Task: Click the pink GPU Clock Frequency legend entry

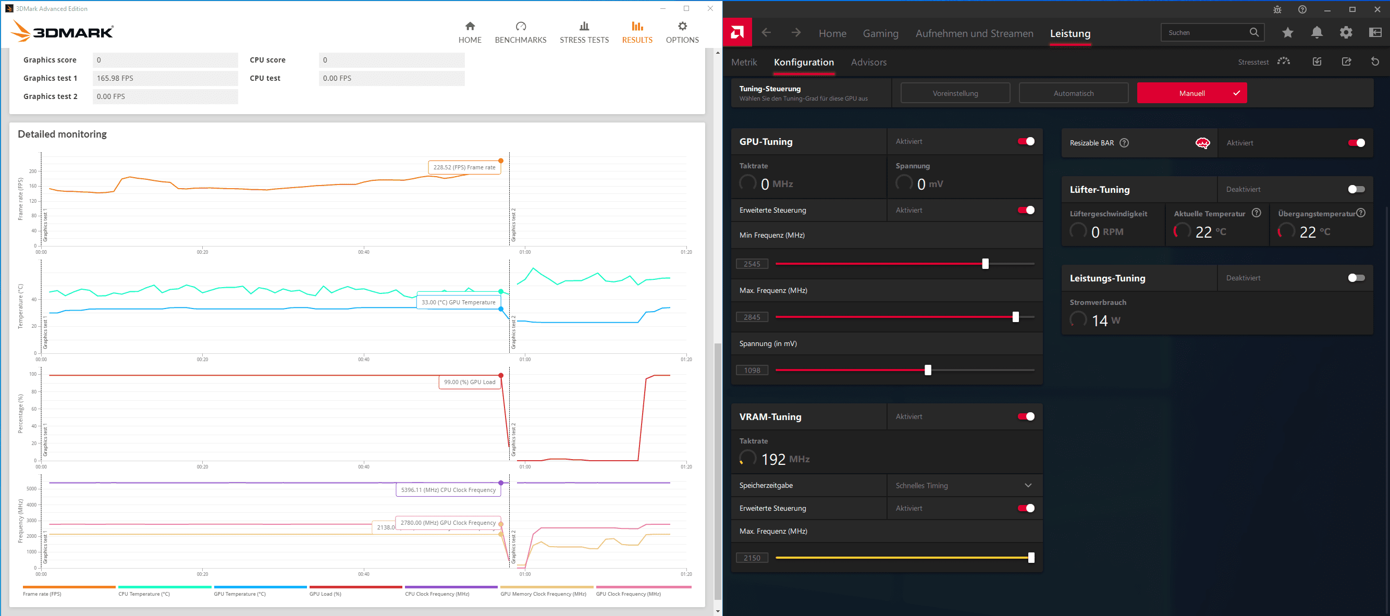Action: (x=643, y=591)
